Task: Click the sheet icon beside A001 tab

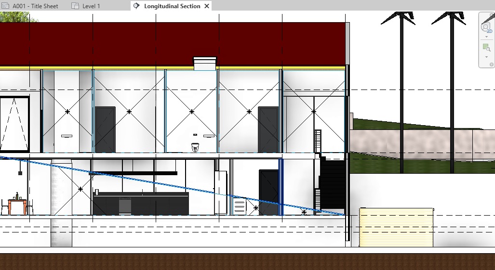Action: [5, 6]
